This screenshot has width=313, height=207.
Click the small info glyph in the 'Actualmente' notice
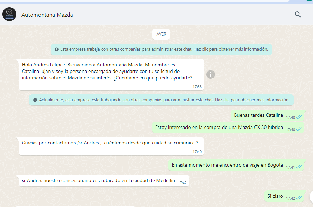click(x=35, y=100)
